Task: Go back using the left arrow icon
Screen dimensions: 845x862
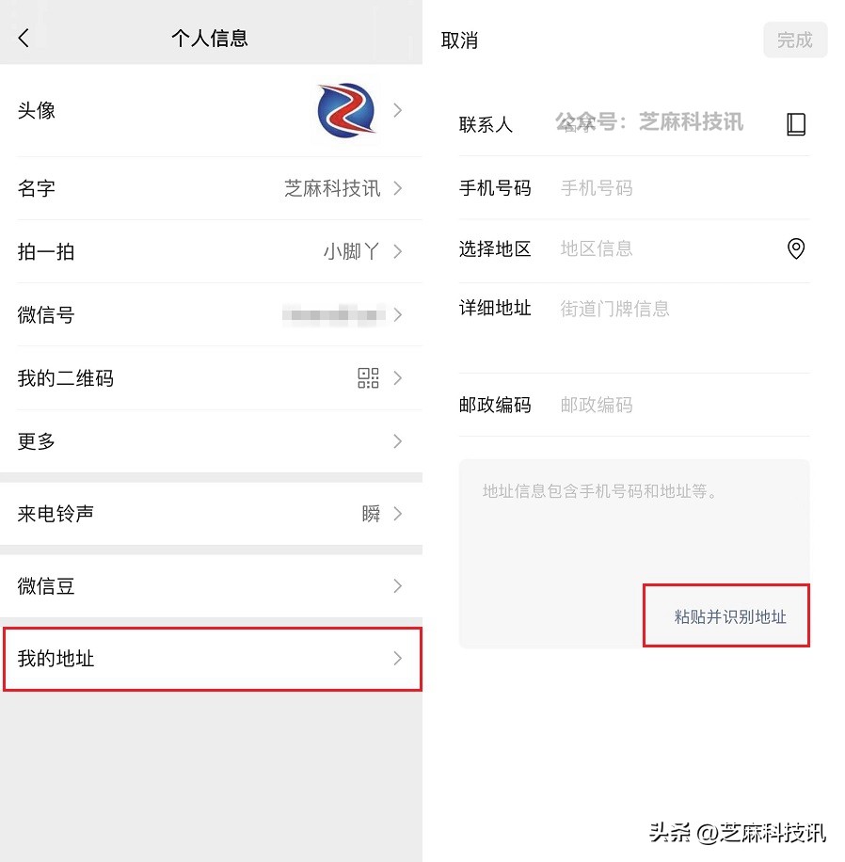Action: (x=24, y=38)
